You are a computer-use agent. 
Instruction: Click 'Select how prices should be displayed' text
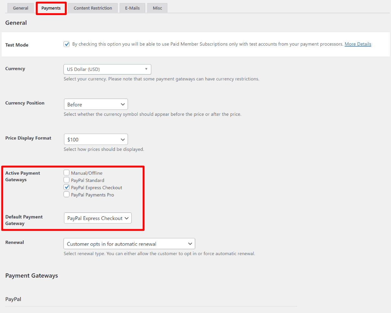(104, 149)
